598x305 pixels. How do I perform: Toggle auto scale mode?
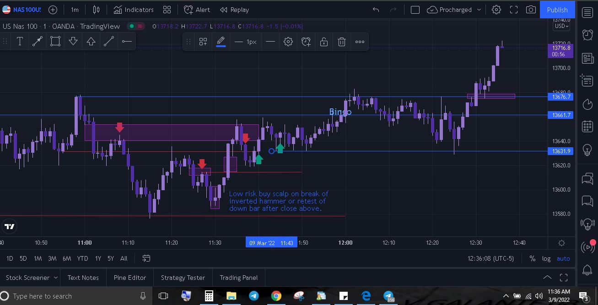[x=563, y=258]
